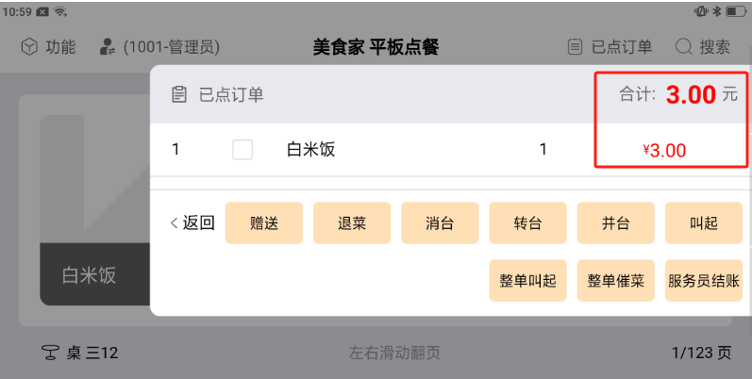Tap the battery icon in status bar
Screen dimensions: 752x379
click(735, 11)
